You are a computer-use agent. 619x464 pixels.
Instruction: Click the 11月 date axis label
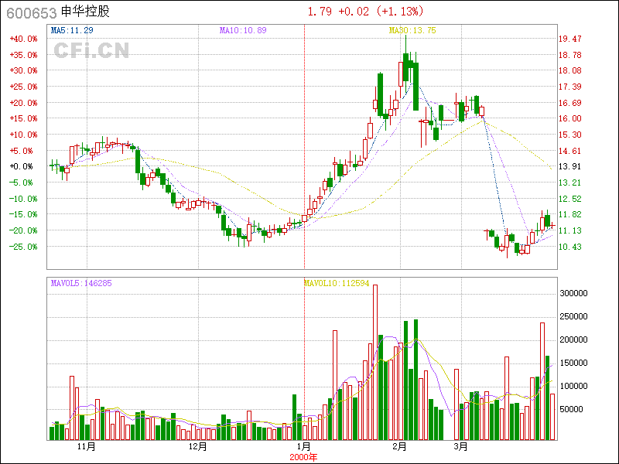click(x=87, y=447)
